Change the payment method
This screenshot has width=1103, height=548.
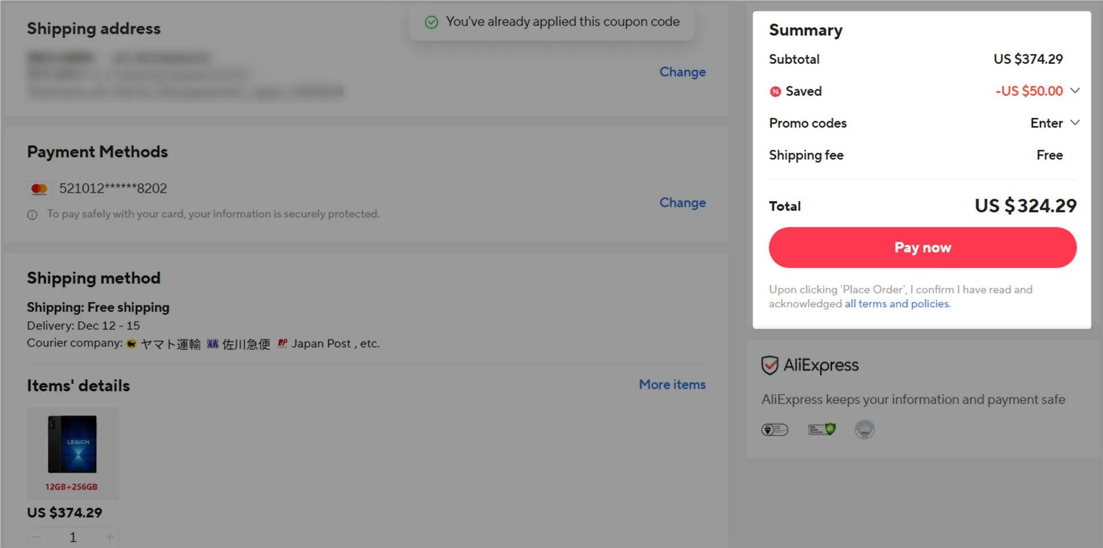pyautogui.click(x=682, y=203)
